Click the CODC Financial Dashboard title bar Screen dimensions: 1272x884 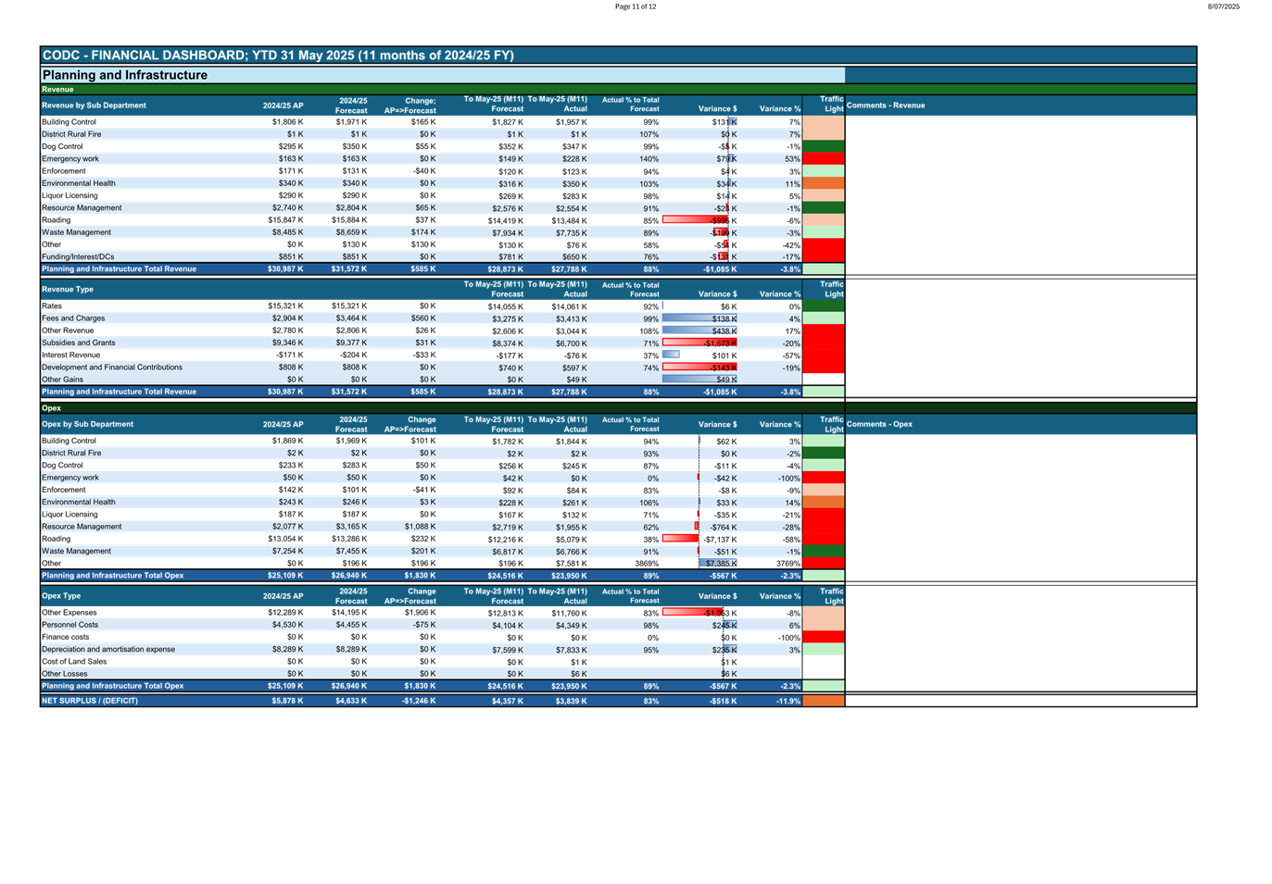tap(278, 56)
